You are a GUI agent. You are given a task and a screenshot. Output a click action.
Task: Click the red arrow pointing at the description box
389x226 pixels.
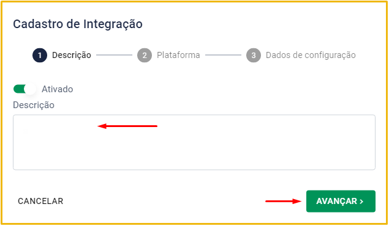tap(127, 126)
